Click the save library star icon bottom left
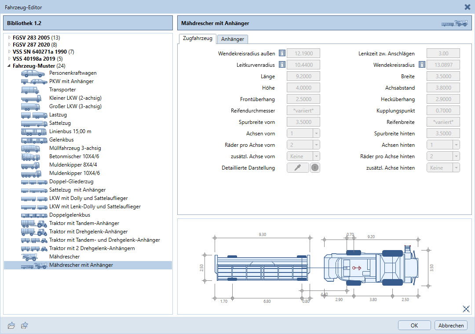 point(25,326)
